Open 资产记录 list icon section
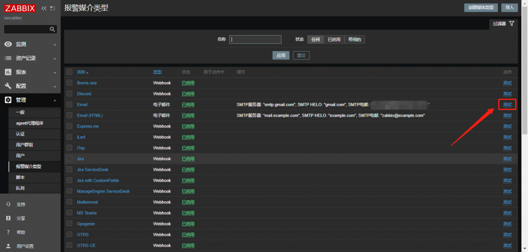Viewport: 528px width, 252px height. (8, 58)
